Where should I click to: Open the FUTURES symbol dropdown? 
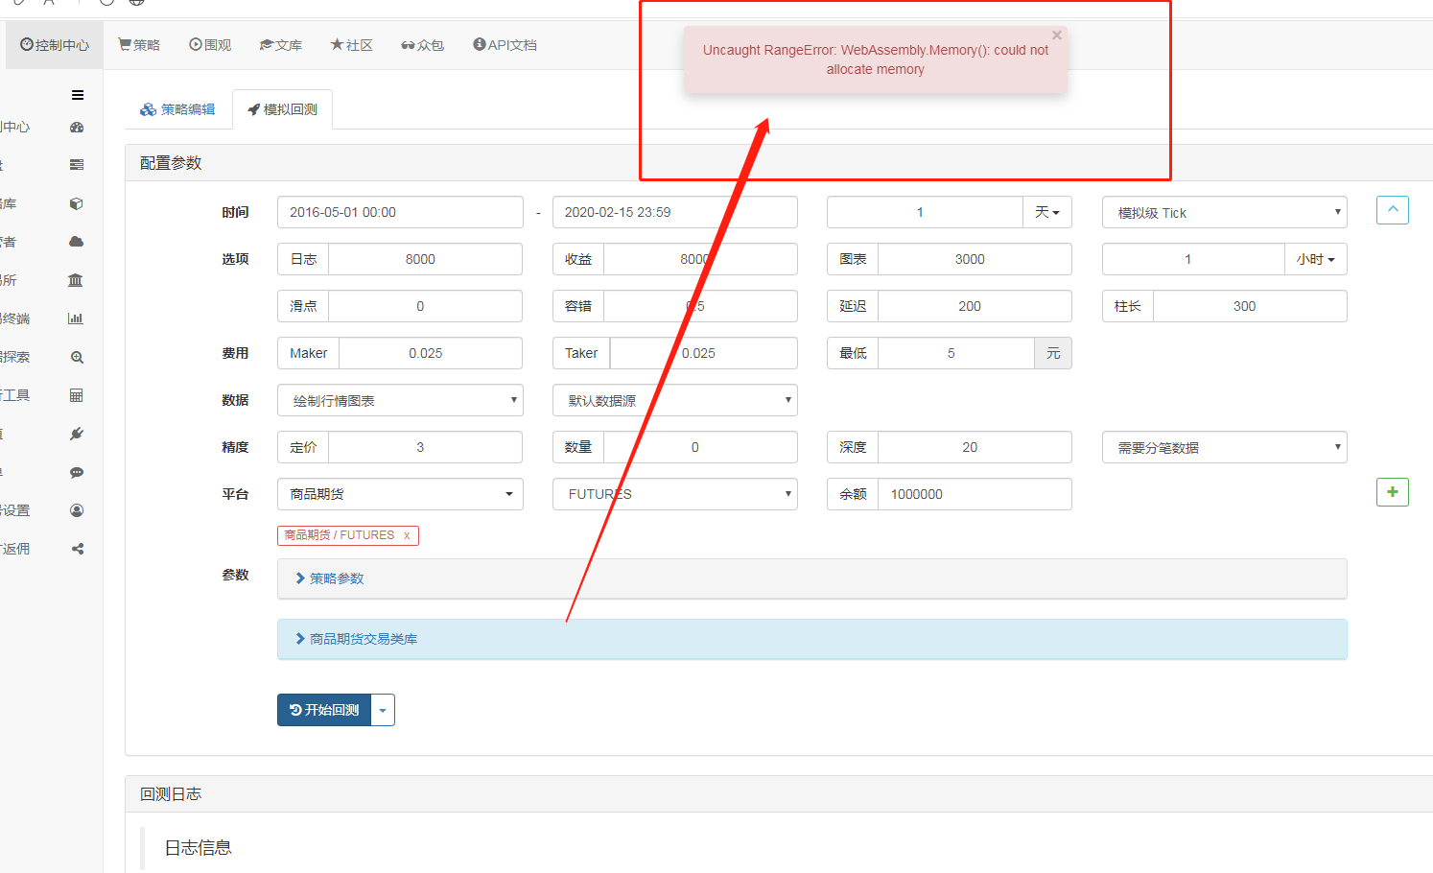coord(675,494)
